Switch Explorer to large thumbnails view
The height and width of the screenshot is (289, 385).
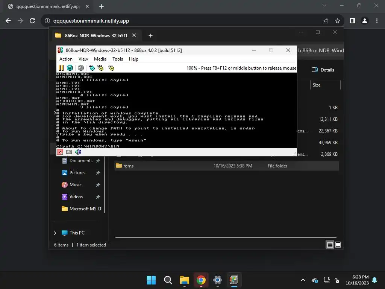tap(338, 245)
